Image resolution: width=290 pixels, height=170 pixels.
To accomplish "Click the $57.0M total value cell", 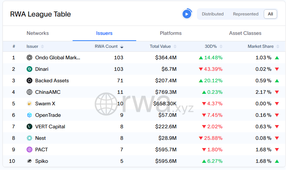I will coord(167,115).
